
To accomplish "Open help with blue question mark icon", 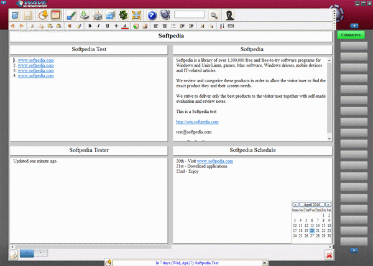I will pos(152,15).
